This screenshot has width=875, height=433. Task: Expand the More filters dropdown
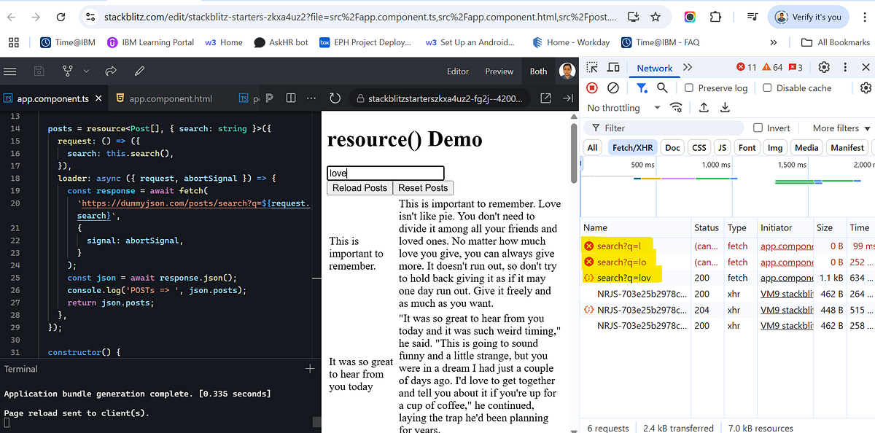coord(836,128)
